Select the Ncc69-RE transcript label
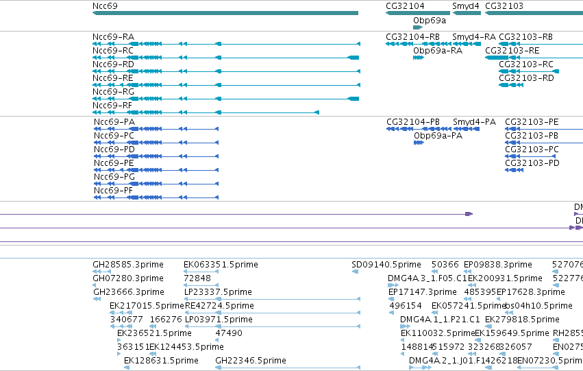The width and height of the screenshot is (583, 371). [x=113, y=78]
